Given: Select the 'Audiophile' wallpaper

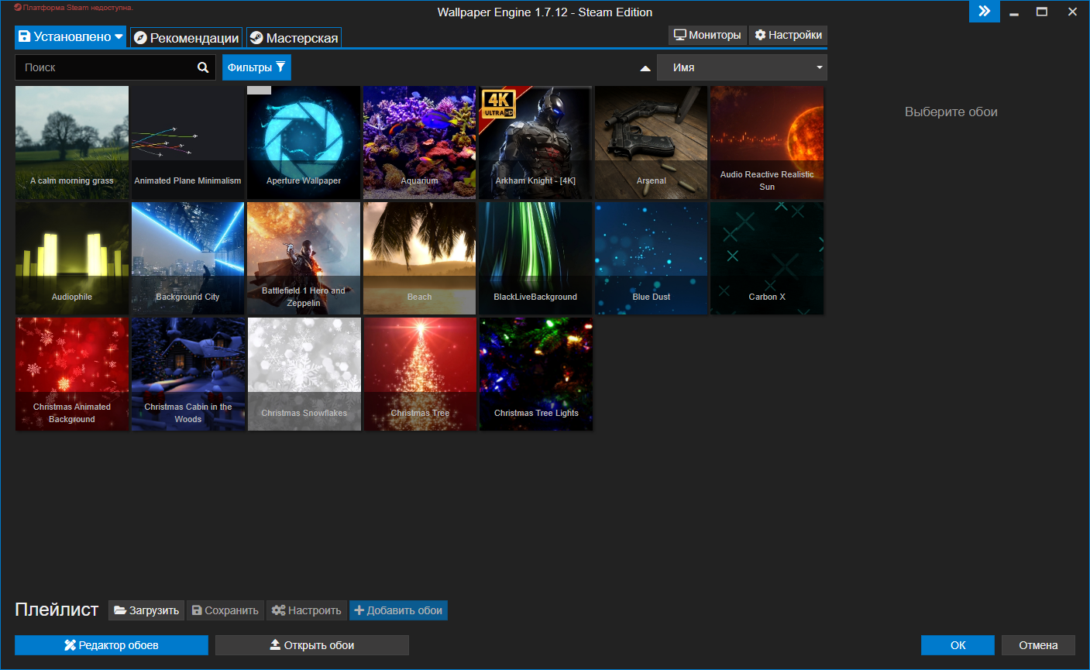Looking at the screenshot, I should [x=72, y=259].
